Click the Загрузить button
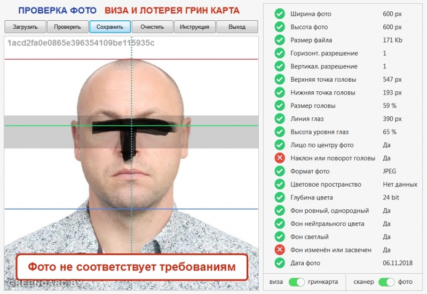This screenshot has height=294, width=427. [x=25, y=27]
